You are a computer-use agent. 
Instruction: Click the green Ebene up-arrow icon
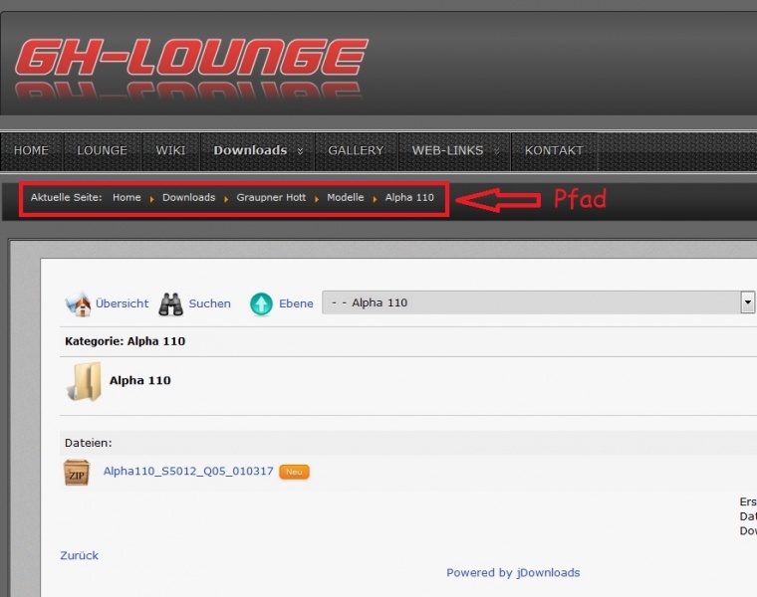[261, 303]
